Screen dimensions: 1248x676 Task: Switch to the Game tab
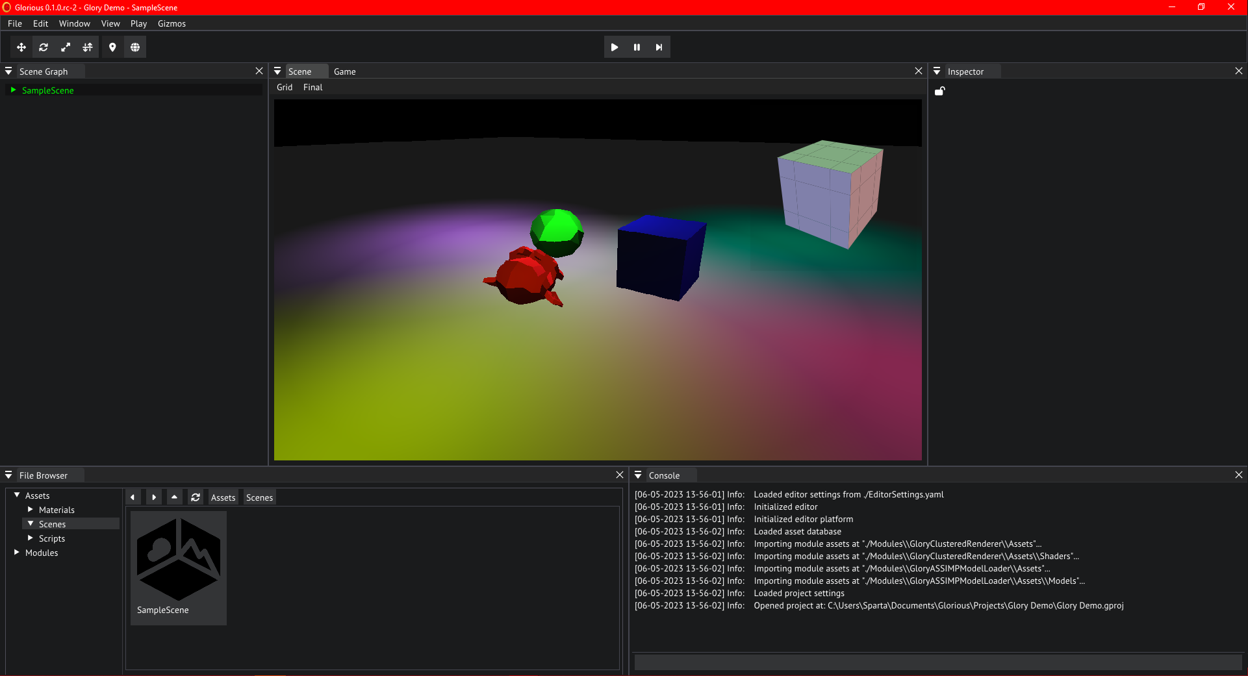pyautogui.click(x=344, y=71)
